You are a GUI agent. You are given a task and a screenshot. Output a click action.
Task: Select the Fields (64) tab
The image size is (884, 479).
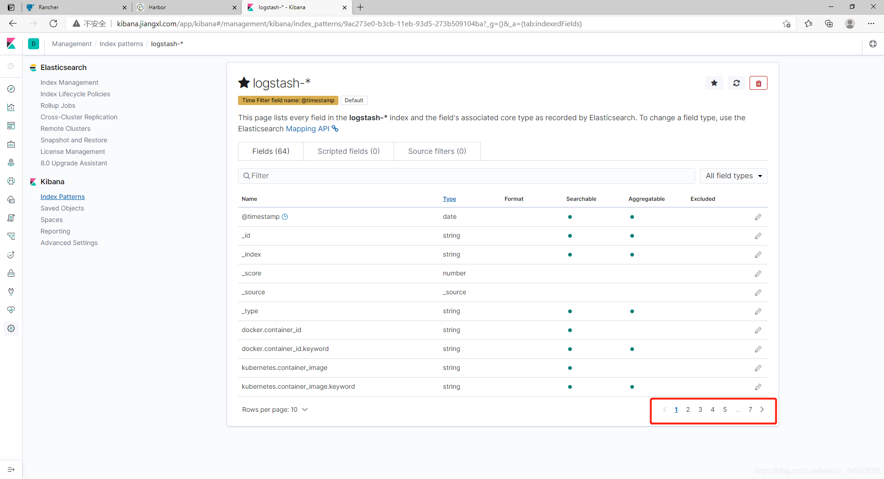(x=271, y=151)
